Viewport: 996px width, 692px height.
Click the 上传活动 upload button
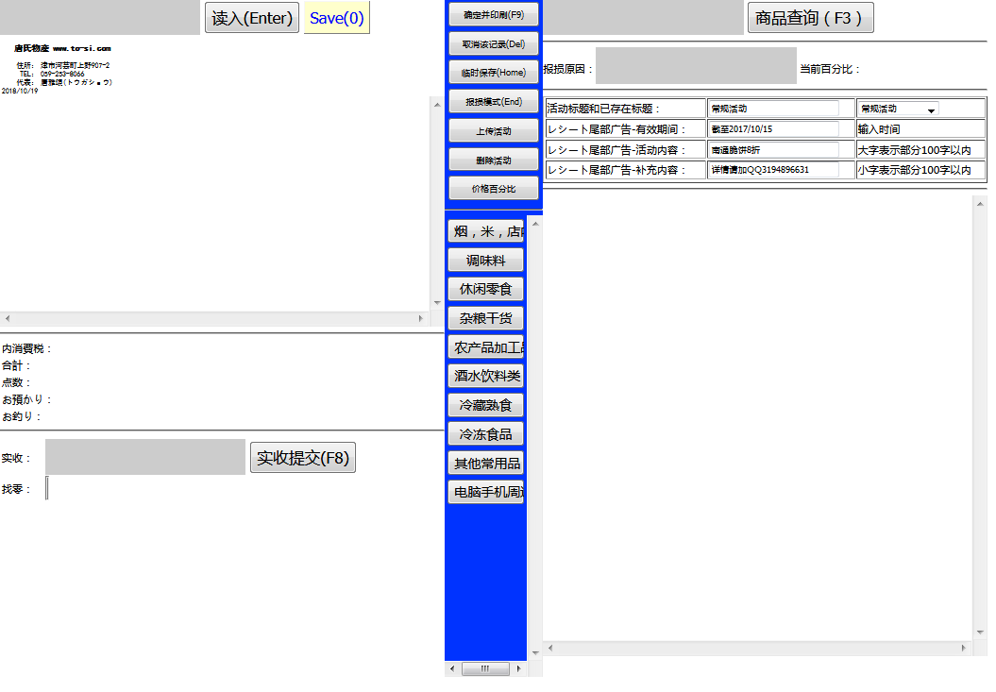pyautogui.click(x=494, y=131)
